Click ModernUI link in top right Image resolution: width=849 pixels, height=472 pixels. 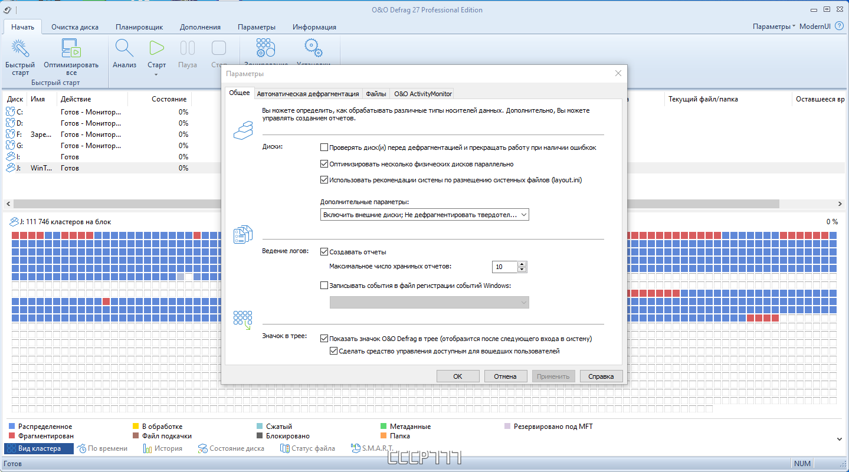point(815,27)
